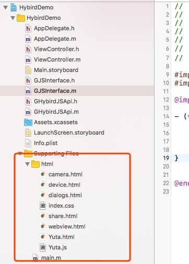
Task: Click the Assets.xcassets catalog icon
Action: pos(28,122)
